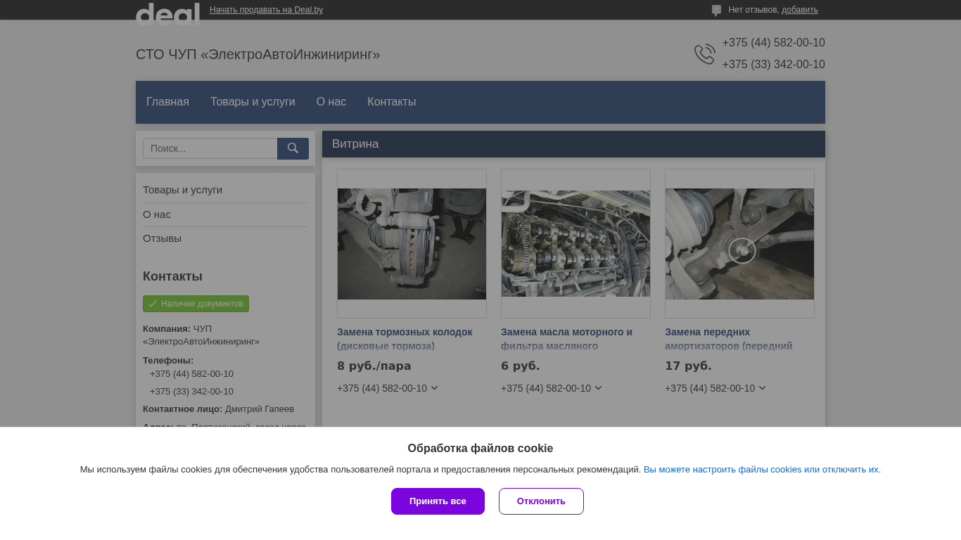Click the search magnifier button

293,148
